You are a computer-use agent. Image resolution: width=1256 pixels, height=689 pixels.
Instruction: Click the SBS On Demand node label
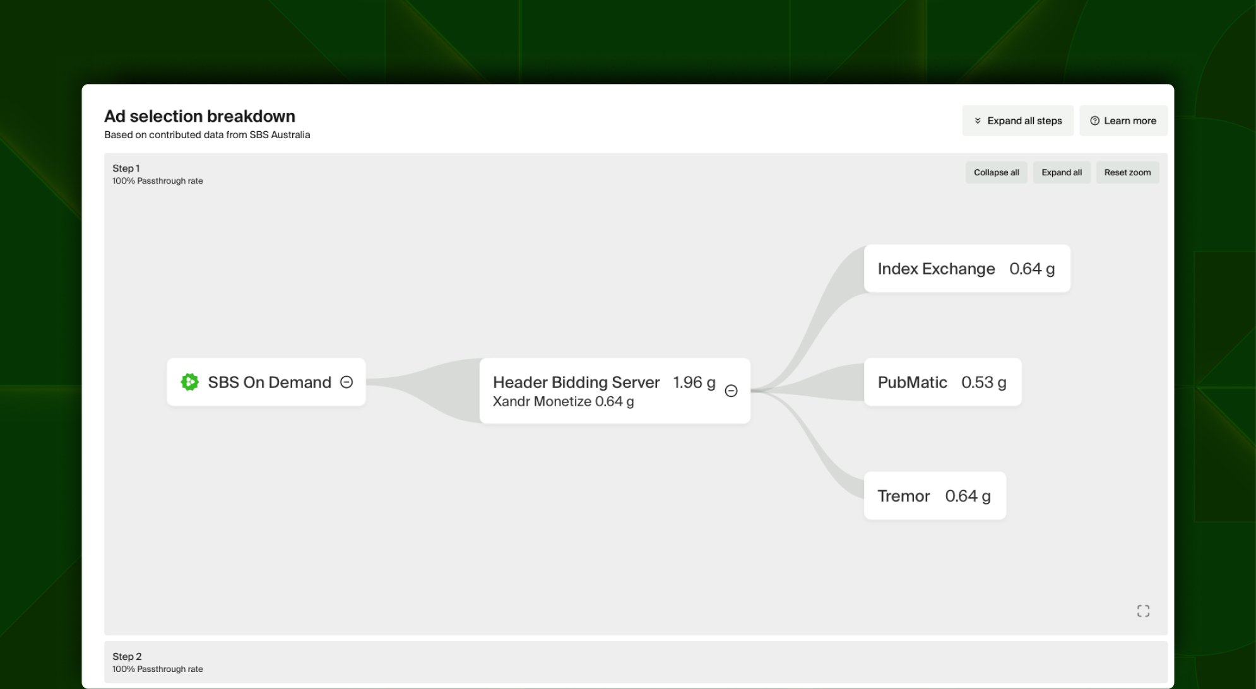tap(270, 382)
